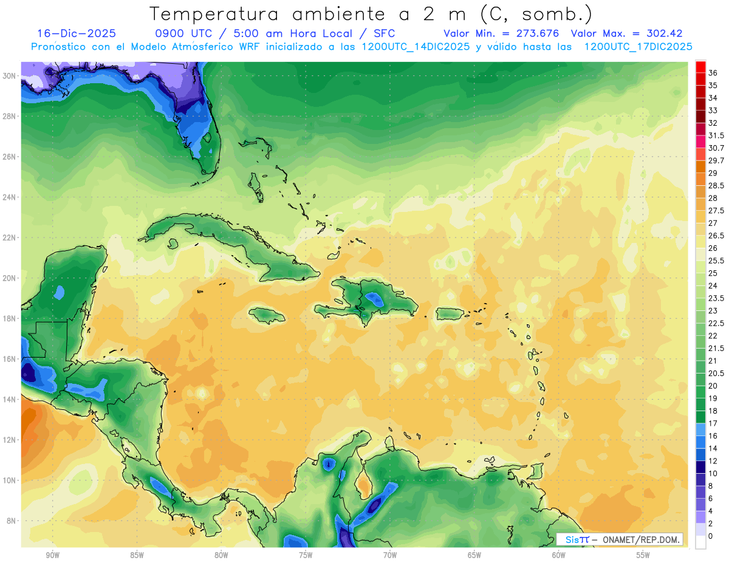
Task: Click the color bar value "34"
Action: (x=713, y=98)
